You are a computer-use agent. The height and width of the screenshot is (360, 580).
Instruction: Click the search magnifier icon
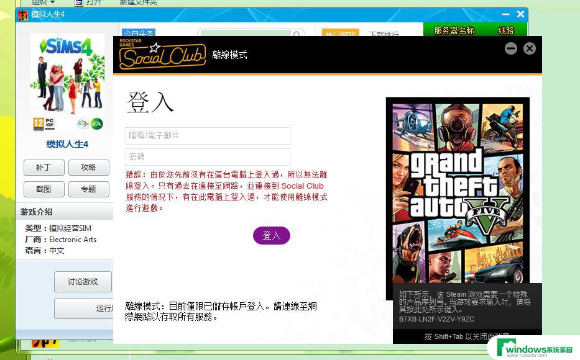pos(297,34)
